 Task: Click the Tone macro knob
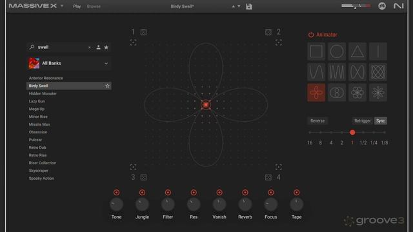pyautogui.click(x=116, y=204)
